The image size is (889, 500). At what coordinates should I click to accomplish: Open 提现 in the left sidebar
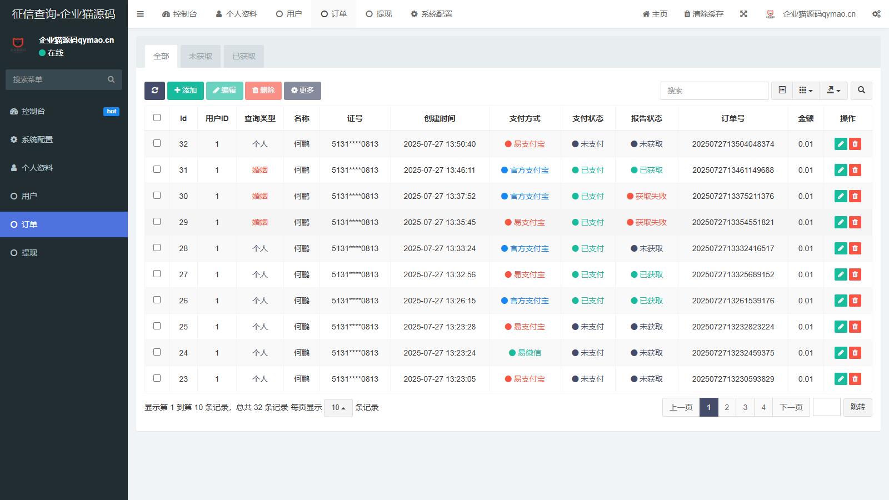[29, 253]
